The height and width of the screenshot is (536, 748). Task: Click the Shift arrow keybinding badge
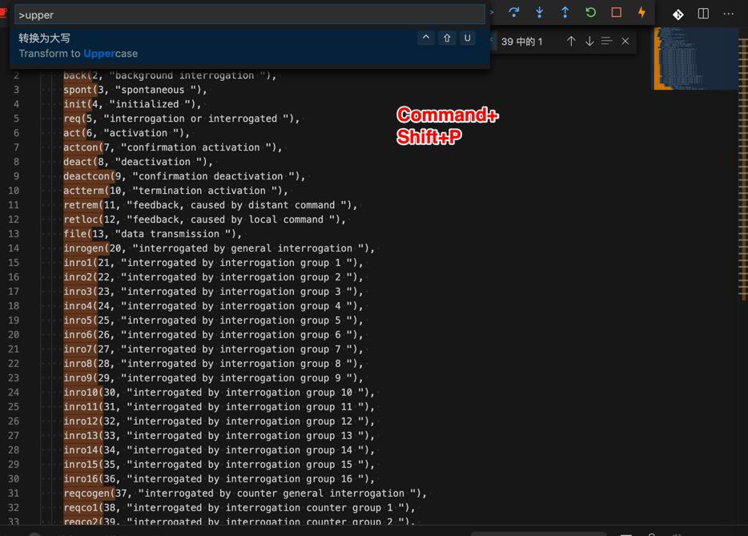[447, 38]
